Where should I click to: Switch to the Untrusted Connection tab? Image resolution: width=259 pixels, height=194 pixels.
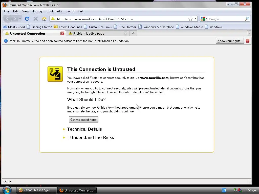(x=34, y=34)
